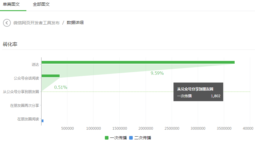Toggle the 一次传播 green legend swatch

(x=107, y=138)
